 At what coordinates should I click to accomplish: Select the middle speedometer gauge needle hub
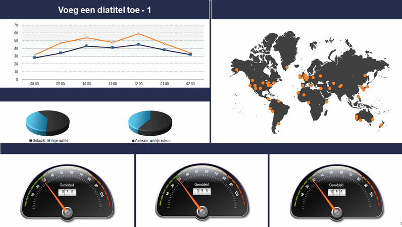pyautogui.click(x=202, y=213)
